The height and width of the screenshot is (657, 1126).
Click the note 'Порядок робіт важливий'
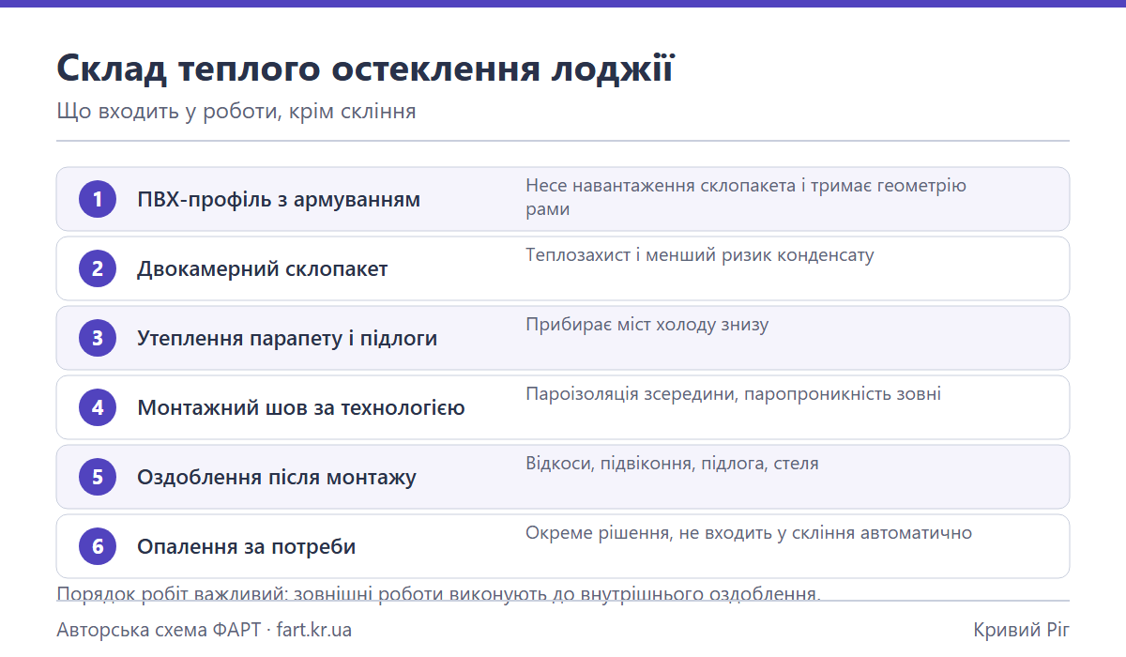439,593
